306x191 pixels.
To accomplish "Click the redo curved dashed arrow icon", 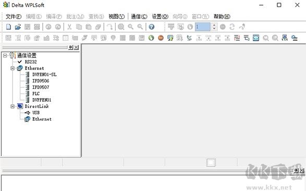I will 109,27.
